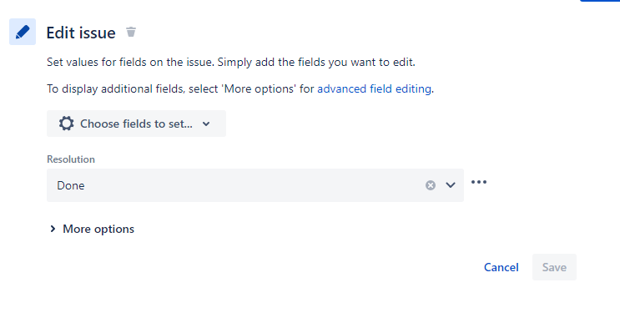Click the Edit issue heading
The image size is (620, 318).
tap(81, 33)
